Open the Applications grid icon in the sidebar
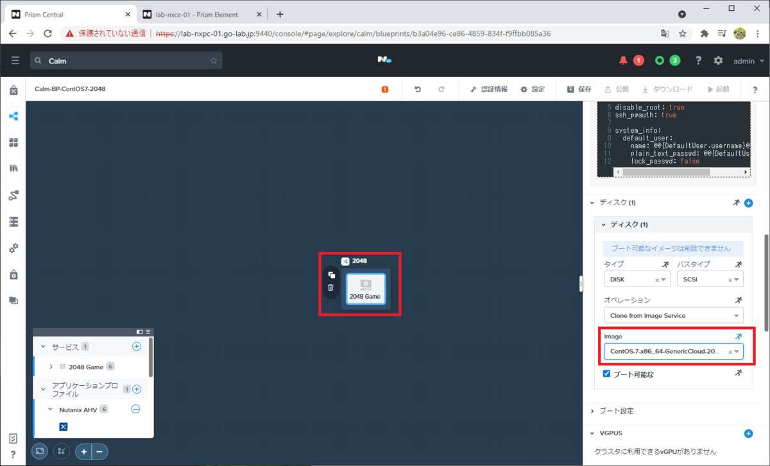 [x=13, y=142]
